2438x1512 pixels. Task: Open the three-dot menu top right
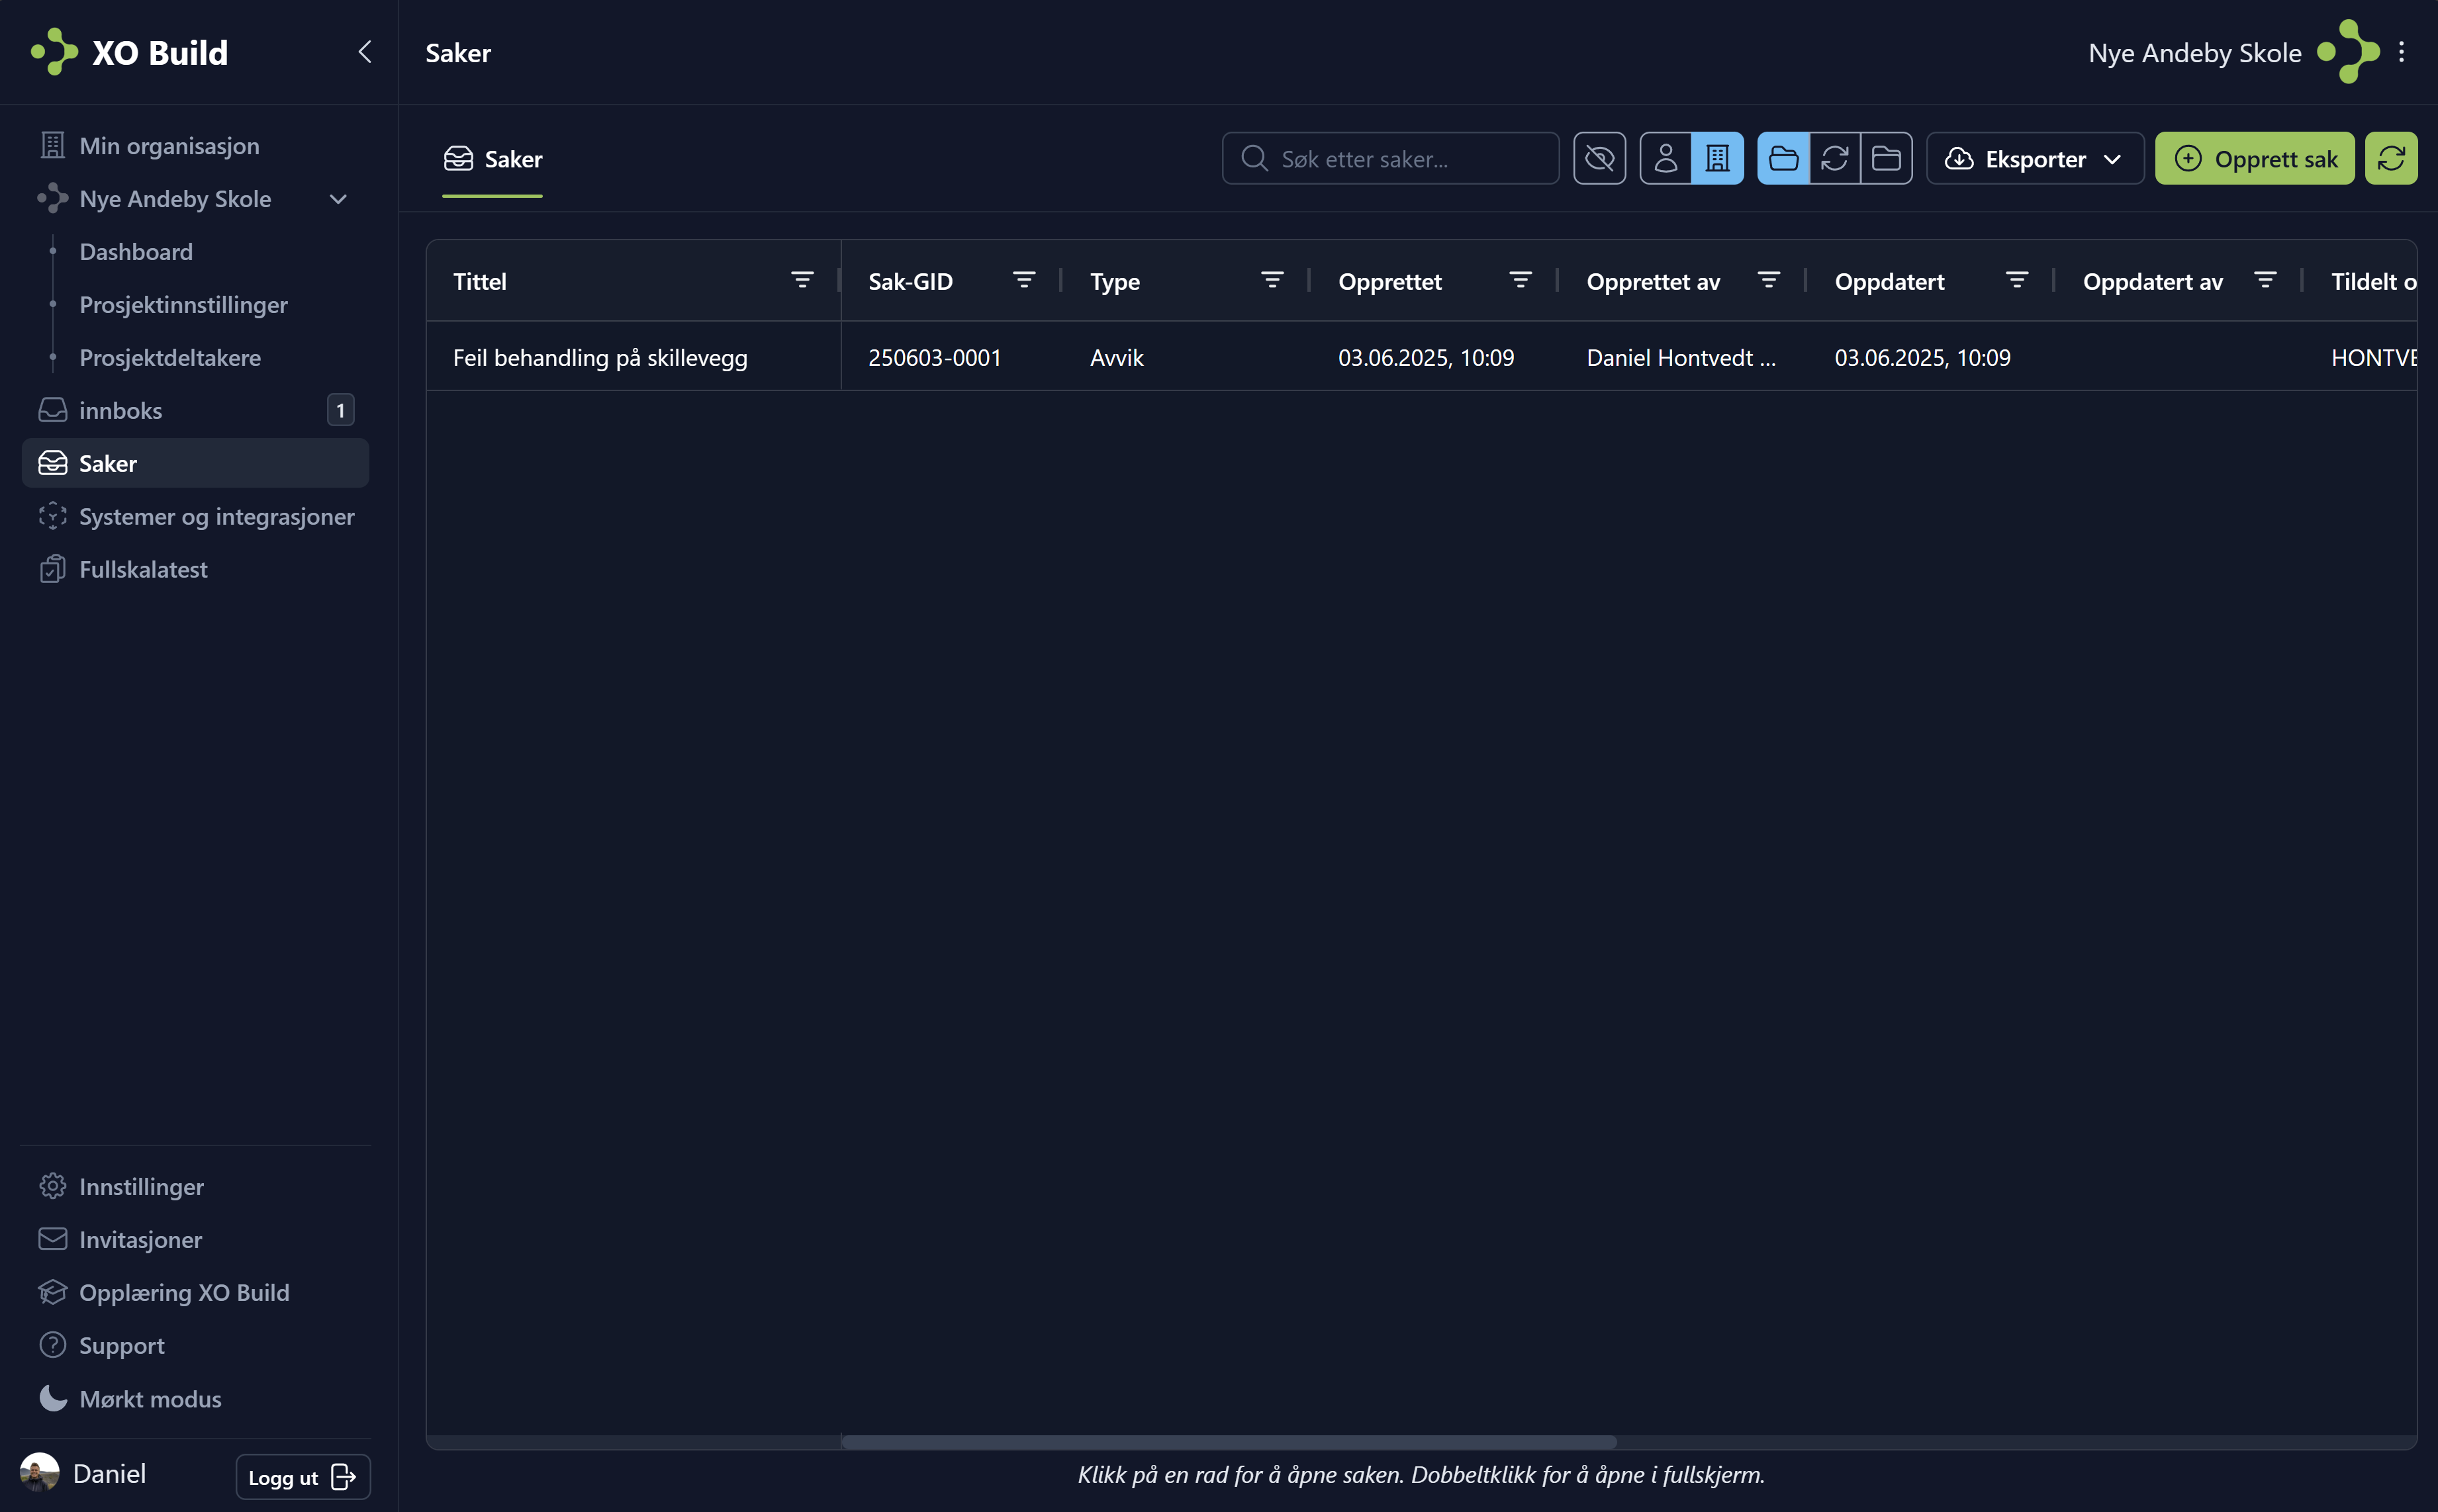pos(2403,52)
